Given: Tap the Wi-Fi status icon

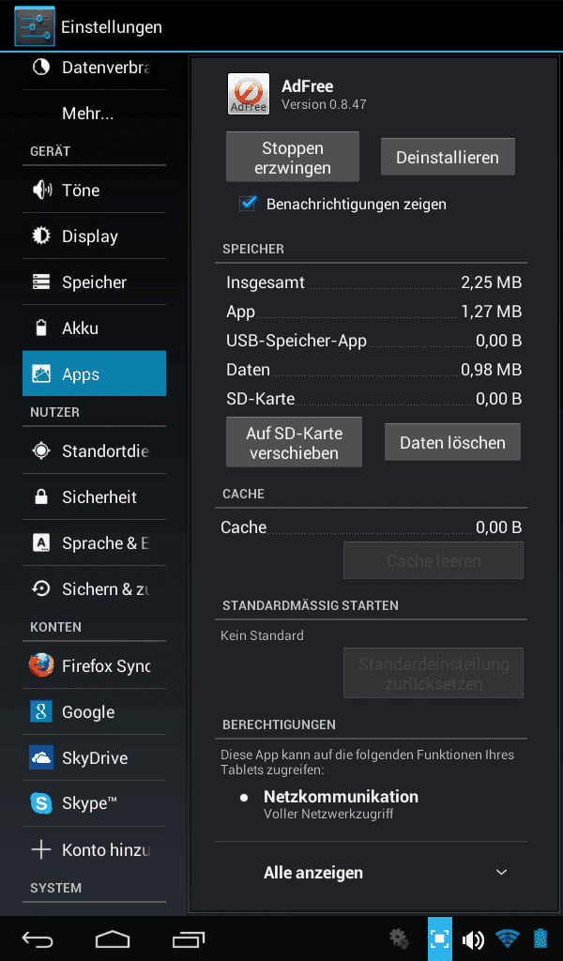Looking at the screenshot, I should [x=508, y=938].
